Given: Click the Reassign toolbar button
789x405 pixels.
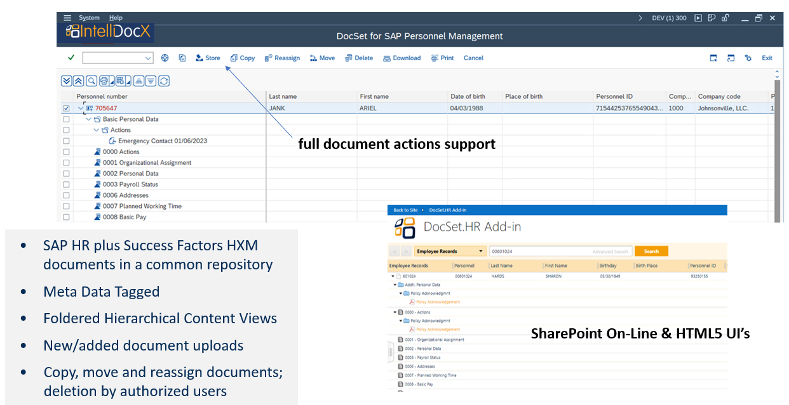Looking at the screenshot, I should tap(282, 58).
